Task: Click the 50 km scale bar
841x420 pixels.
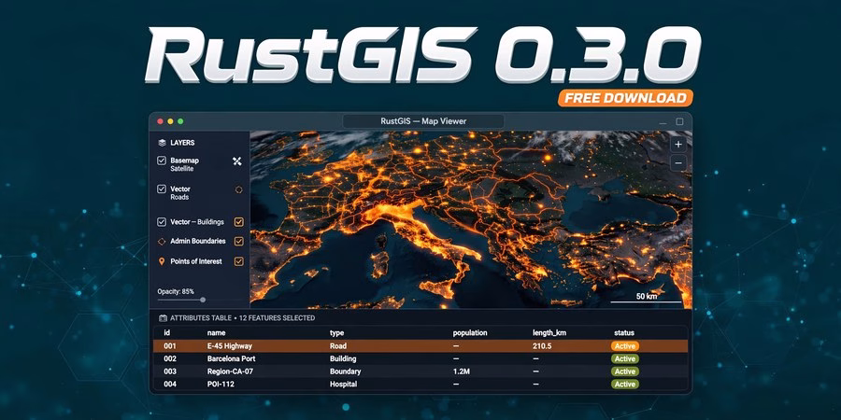Action: (647, 299)
